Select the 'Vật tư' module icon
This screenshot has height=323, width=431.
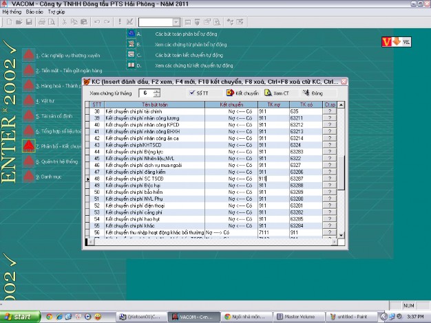point(28,100)
